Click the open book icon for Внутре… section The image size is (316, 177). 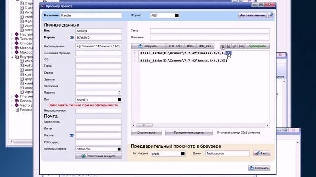click(17, 57)
